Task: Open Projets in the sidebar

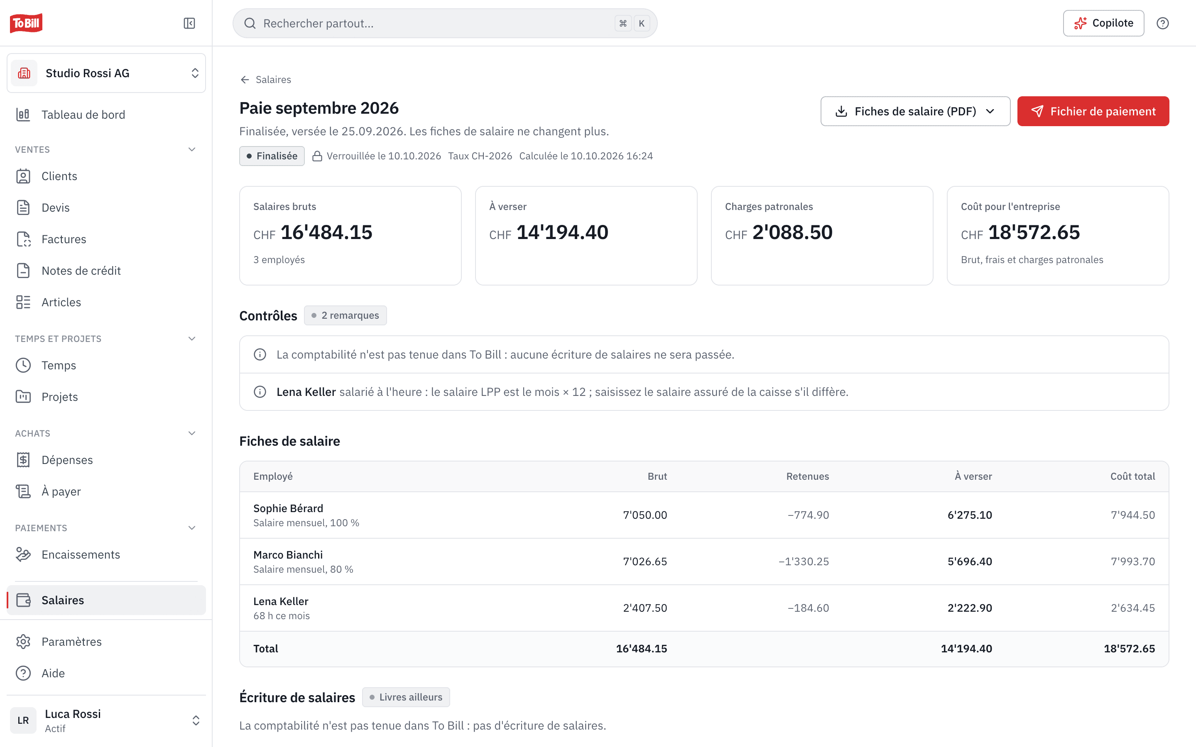Action: pos(106,397)
